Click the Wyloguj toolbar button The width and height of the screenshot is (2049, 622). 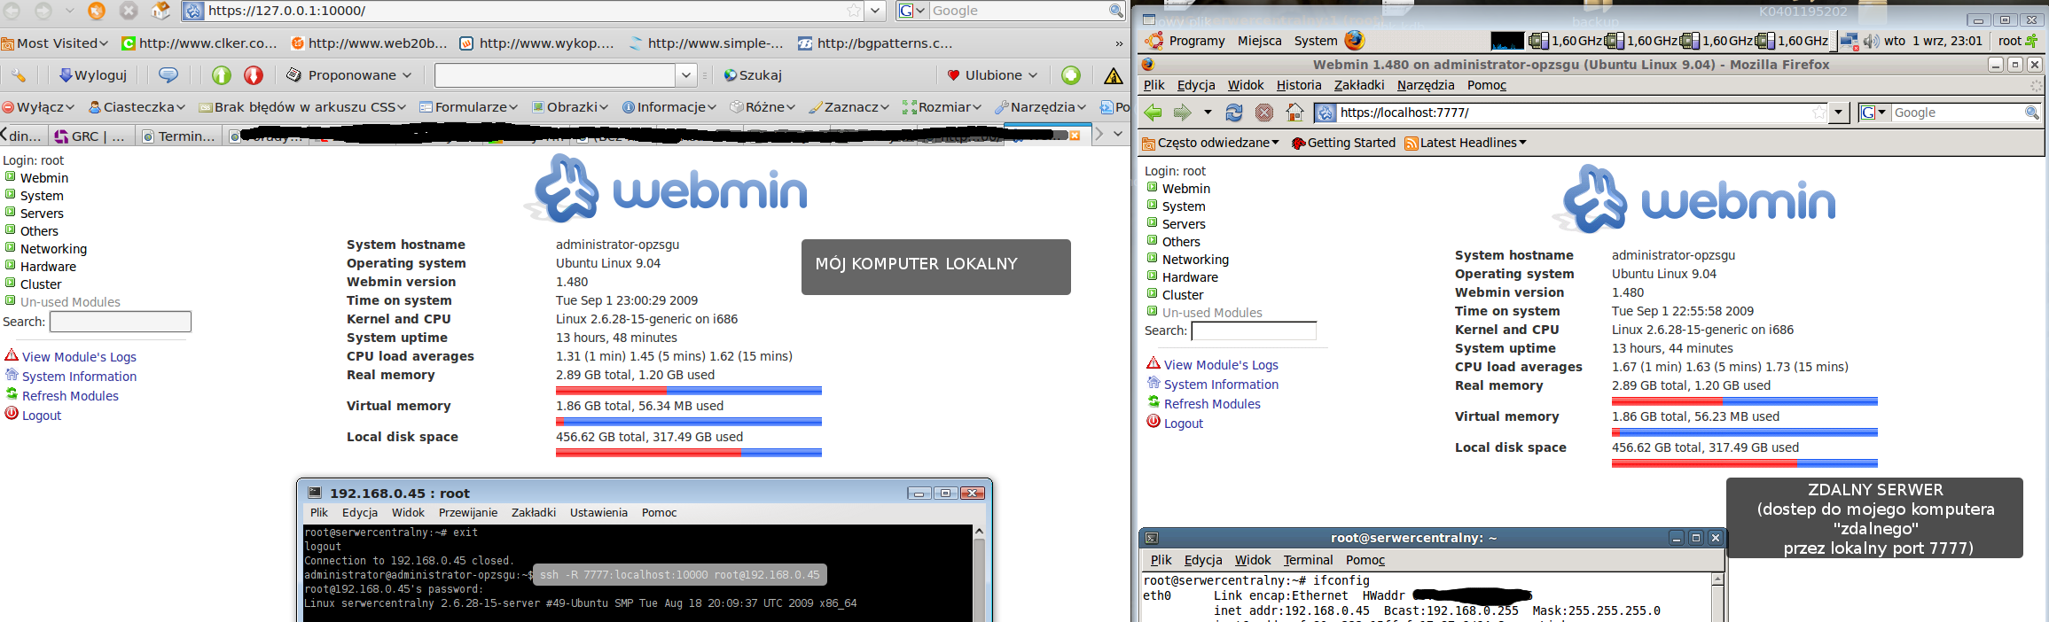pos(92,75)
